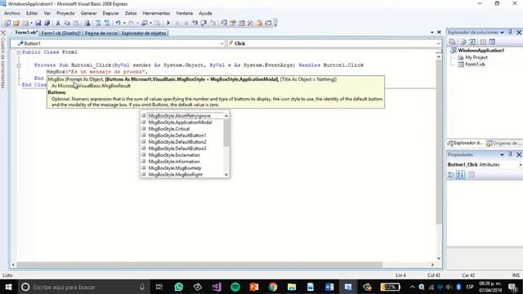The image size is (523, 294).
Task: Click the Cut scissors icon
Action: 58,23
